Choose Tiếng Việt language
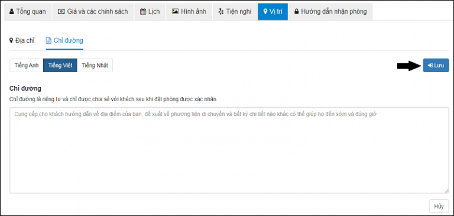Viewport: 454px width, 216px height. [60, 66]
